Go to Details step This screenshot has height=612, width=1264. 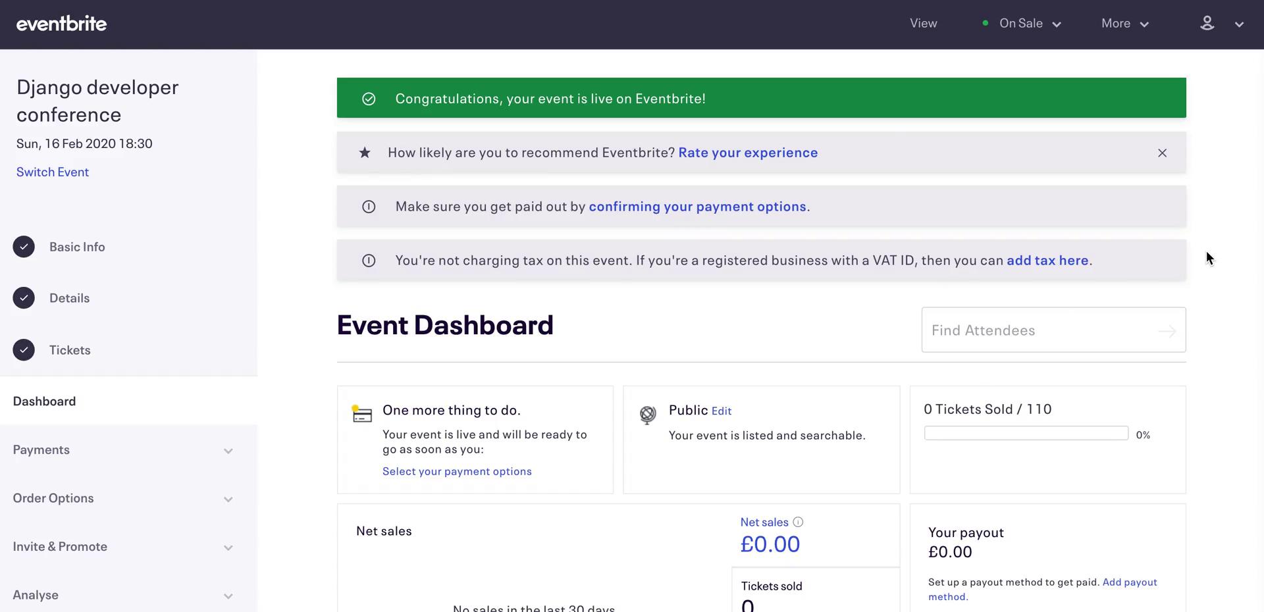pos(69,298)
